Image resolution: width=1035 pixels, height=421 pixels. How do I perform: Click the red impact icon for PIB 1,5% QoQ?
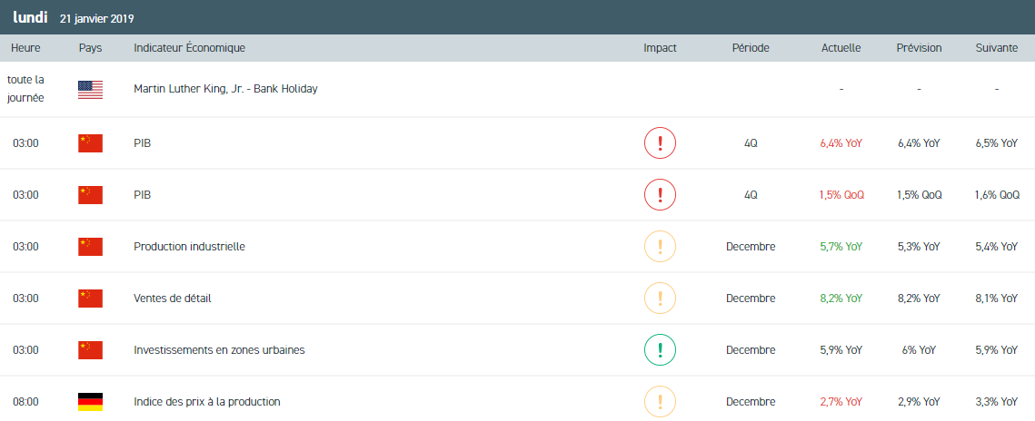pos(660,195)
